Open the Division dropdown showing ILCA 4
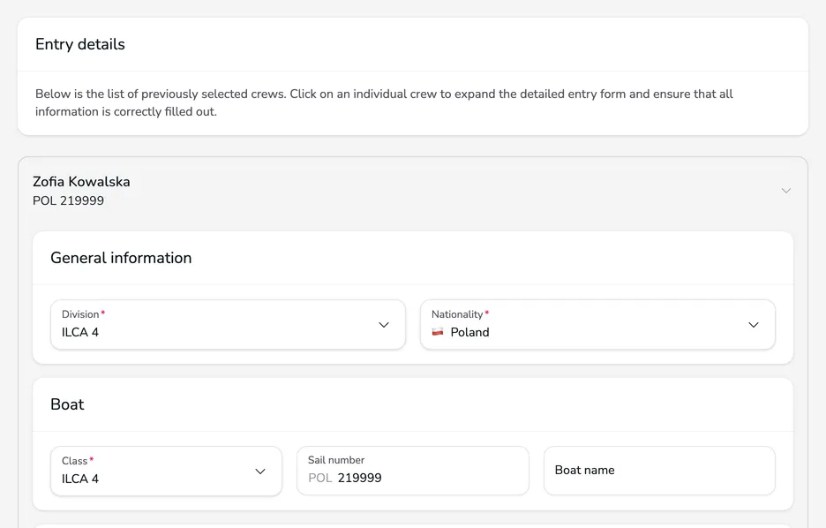The height and width of the screenshot is (528, 826). tap(228, 325)
